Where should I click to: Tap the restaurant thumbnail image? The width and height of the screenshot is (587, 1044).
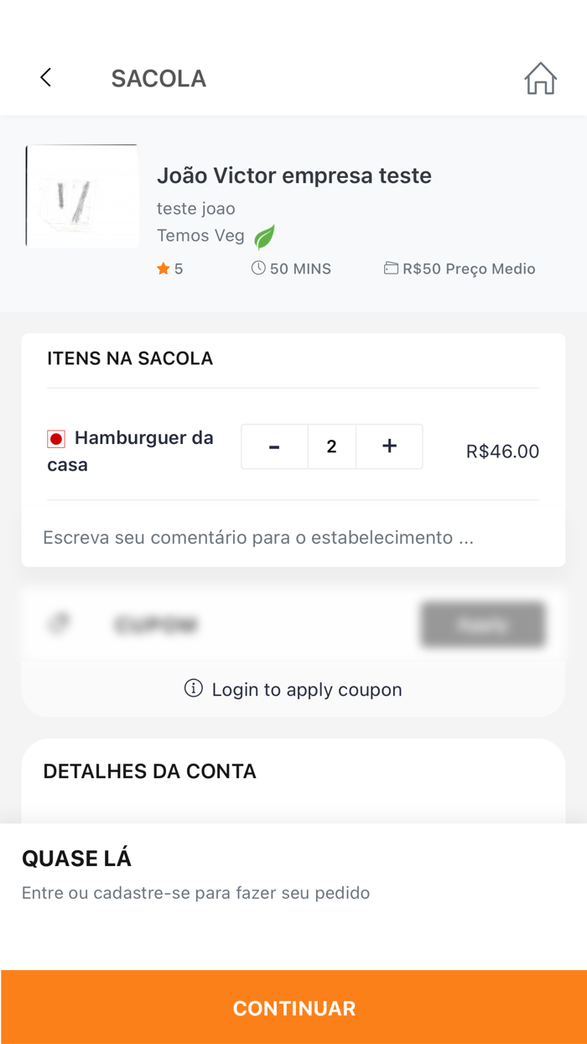point(81,195)
